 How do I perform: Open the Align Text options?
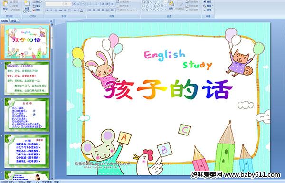(124, 6)
